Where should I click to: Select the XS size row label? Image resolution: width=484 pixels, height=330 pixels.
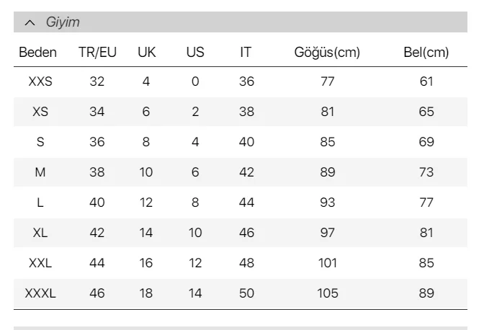tap(40, 112)
